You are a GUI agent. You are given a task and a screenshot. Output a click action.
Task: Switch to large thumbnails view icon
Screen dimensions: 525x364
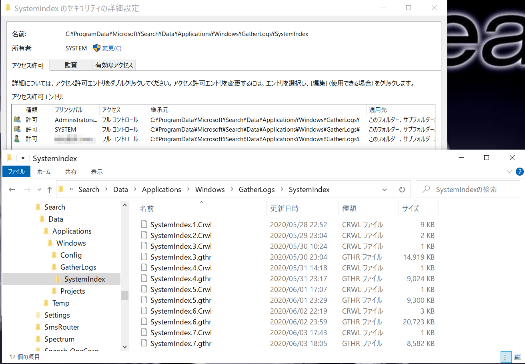pos(517,357)
